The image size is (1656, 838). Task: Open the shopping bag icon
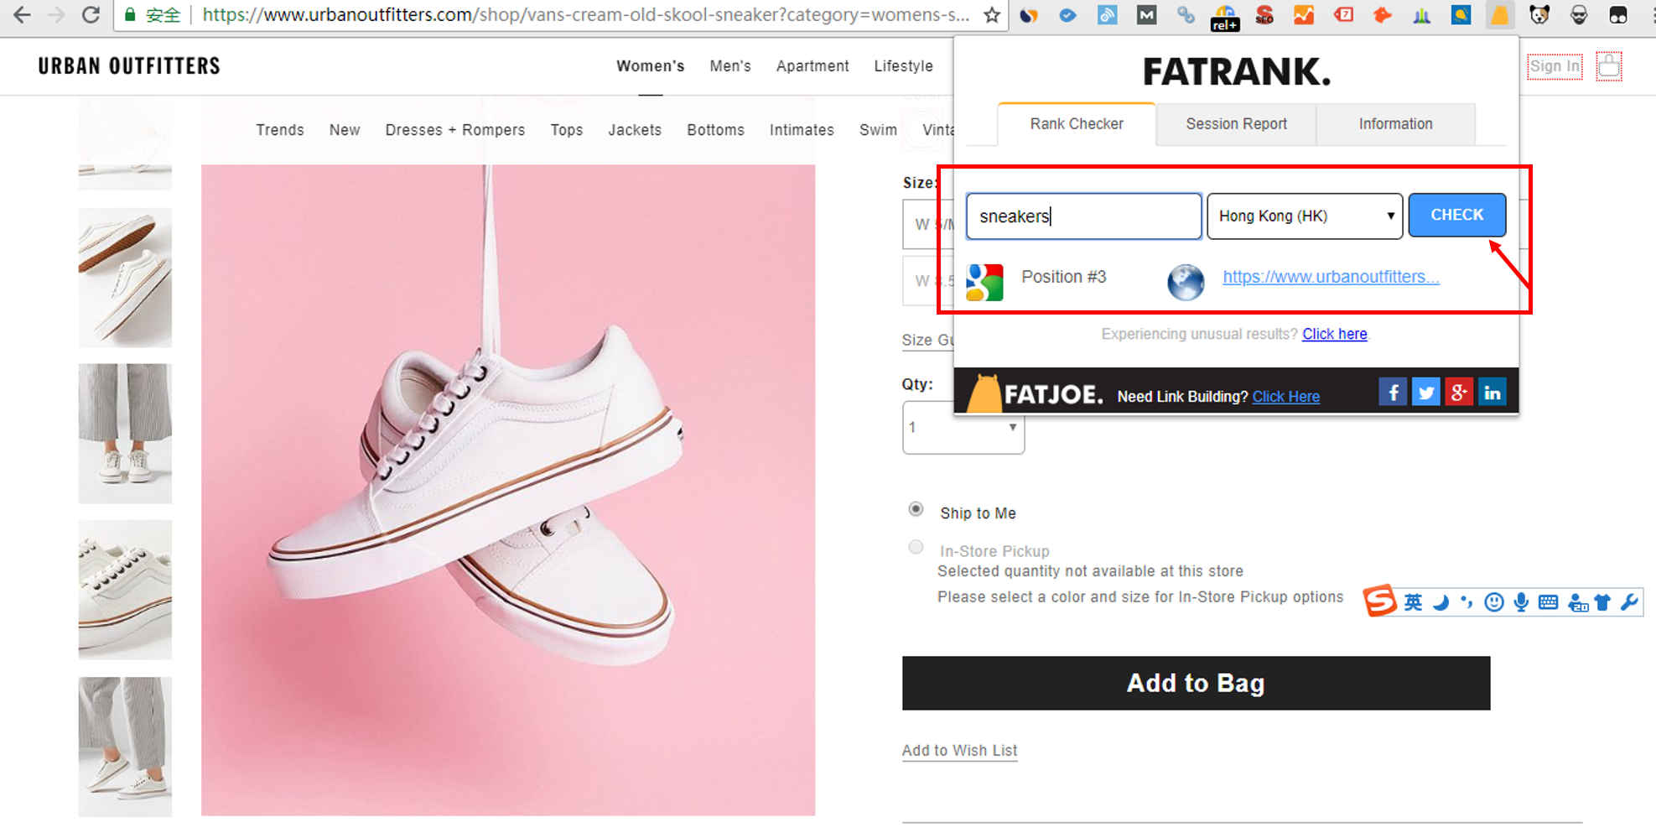pyautogui.click(x=1608, y=65)
